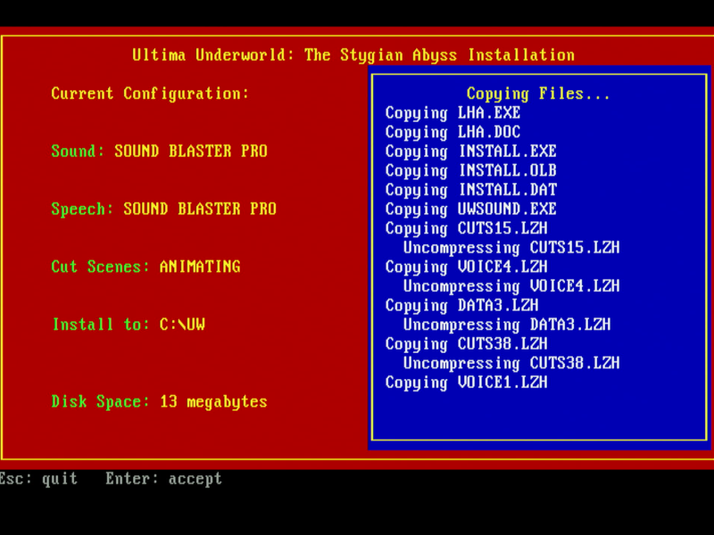
Task: Click the installer title 'Ultima Underworld: The Stygian Abyss Installation'
Action: (x=353, y=55)
